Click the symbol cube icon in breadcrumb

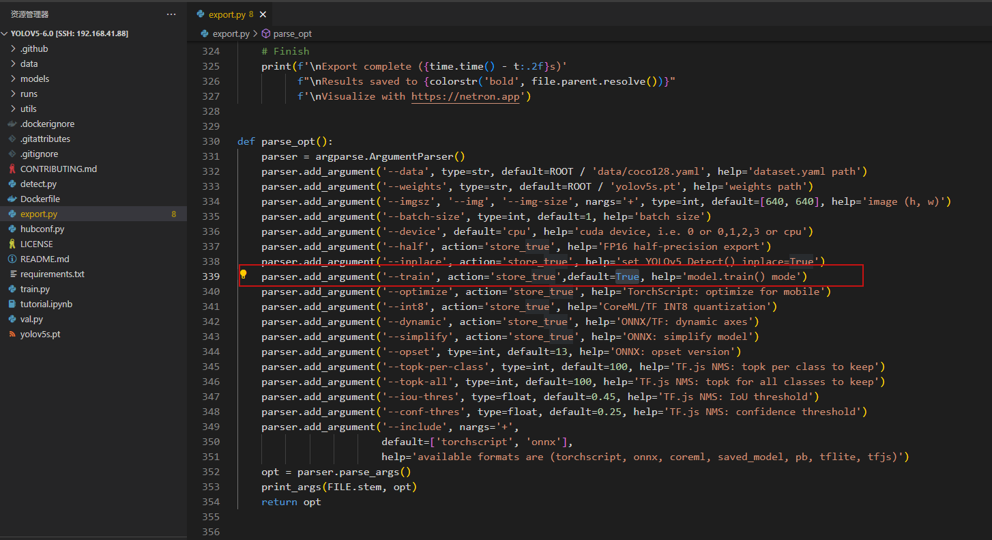tap(265, 33)
